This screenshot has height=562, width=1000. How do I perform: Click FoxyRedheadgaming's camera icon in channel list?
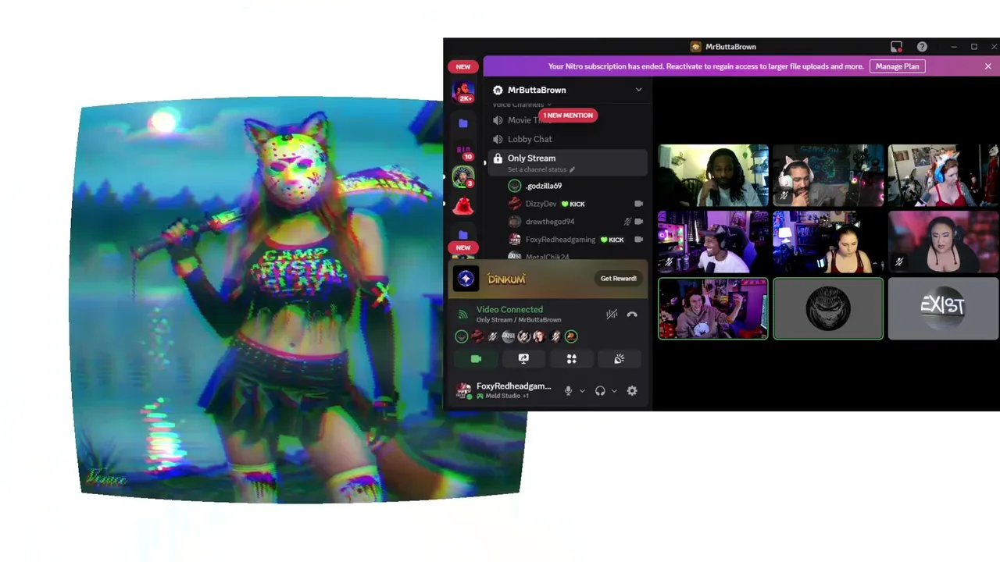click(638, 240)
